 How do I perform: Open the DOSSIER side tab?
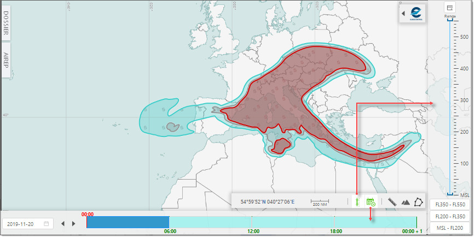pos(5,25)
